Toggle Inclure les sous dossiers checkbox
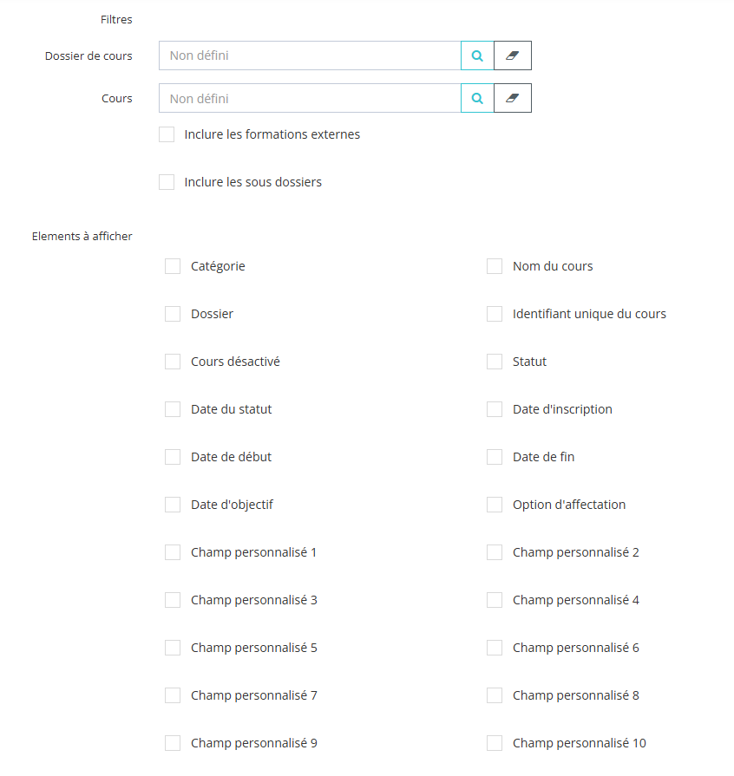Viewport: 734px width, 776px height. (x=167, y=182)
